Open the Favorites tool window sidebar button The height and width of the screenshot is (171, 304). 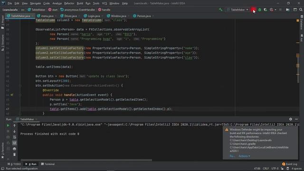coord(2,150)
